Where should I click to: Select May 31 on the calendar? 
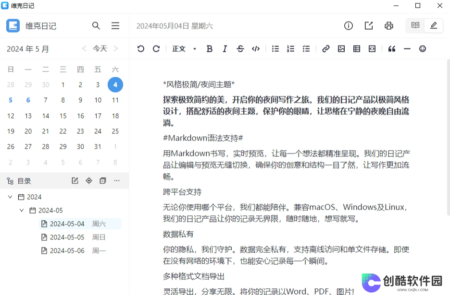(98, 147)
